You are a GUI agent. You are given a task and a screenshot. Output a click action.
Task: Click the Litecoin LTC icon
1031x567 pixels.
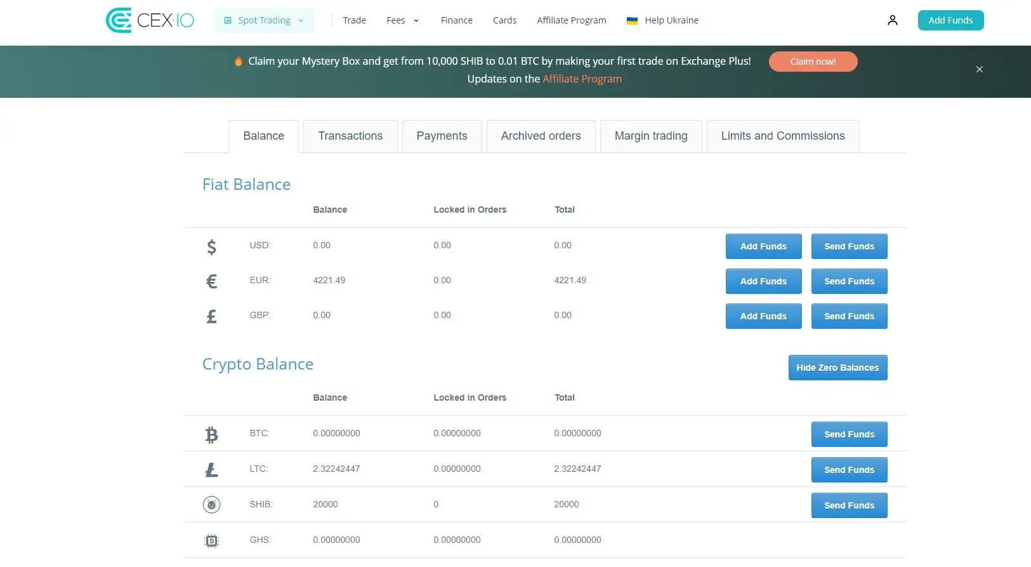coord(211,469)
